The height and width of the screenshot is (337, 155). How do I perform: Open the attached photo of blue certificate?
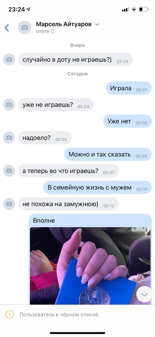coord(90,266)
